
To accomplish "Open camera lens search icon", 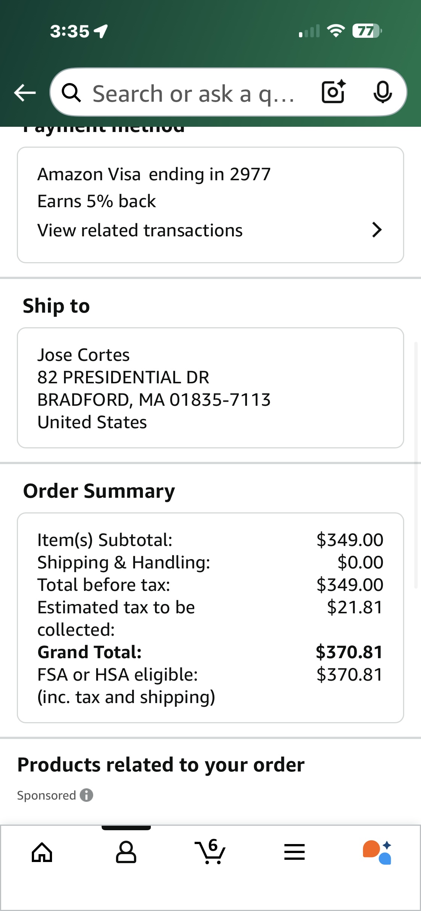I will tap(333, 92).
